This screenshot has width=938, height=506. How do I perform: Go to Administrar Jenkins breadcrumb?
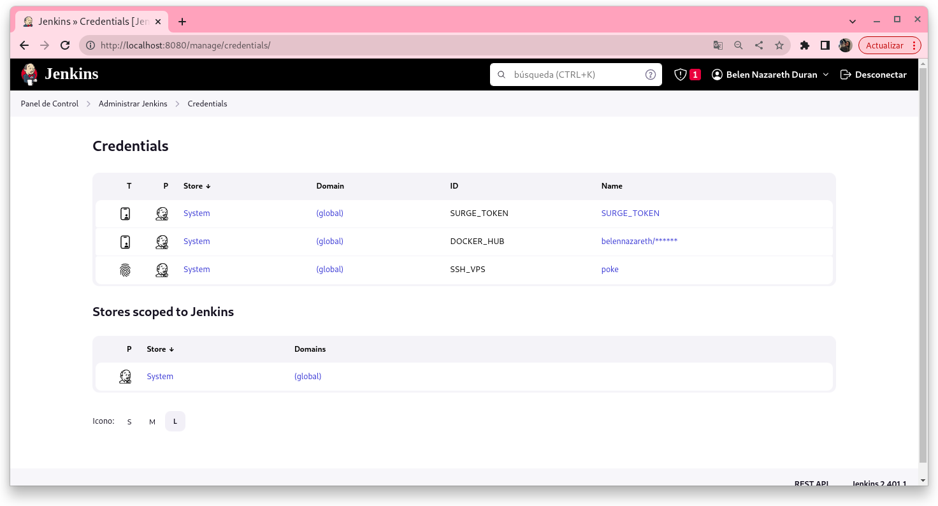click(133, 104)
